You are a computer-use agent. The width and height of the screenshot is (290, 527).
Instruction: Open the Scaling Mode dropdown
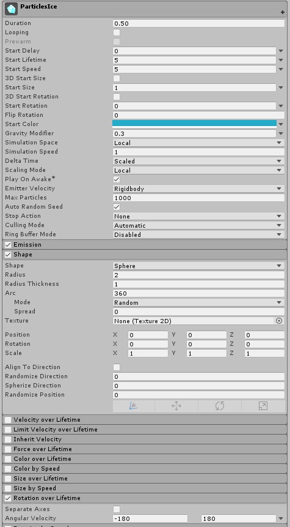click(198, 170)
